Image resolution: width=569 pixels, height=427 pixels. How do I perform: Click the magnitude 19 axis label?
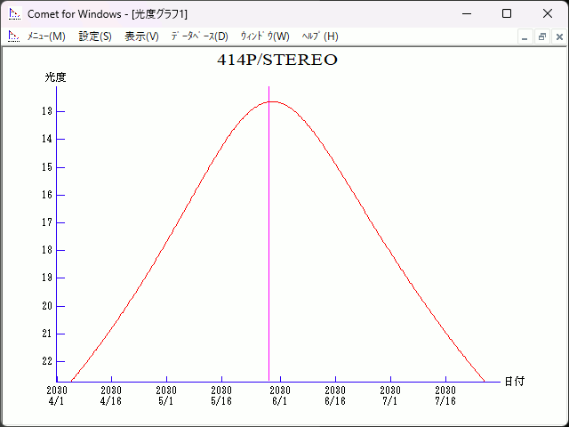(x=47, y=278)
